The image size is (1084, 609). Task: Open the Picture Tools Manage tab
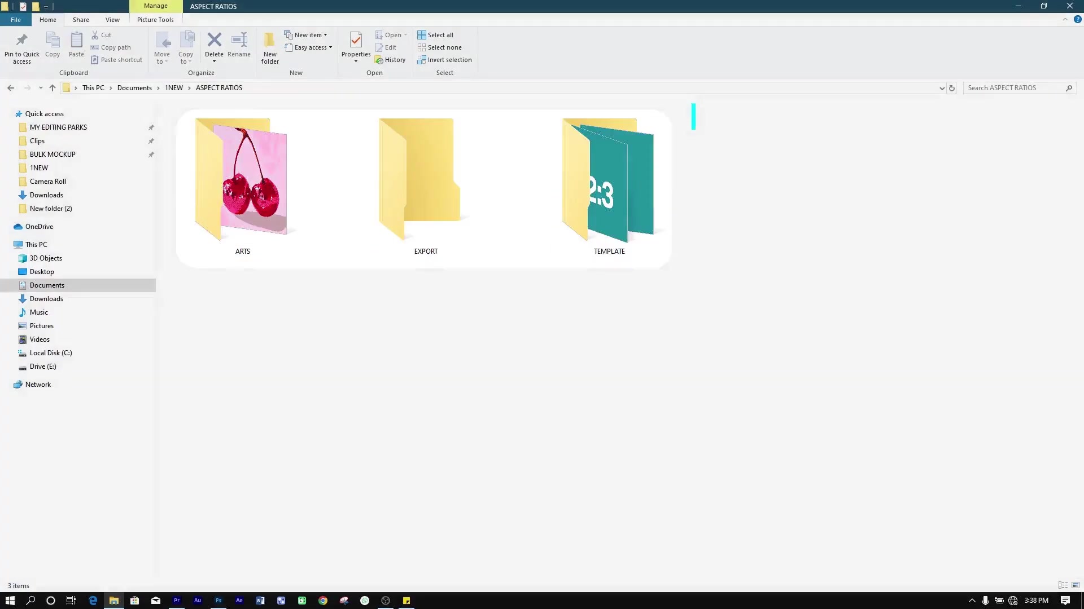coord(155,6)
